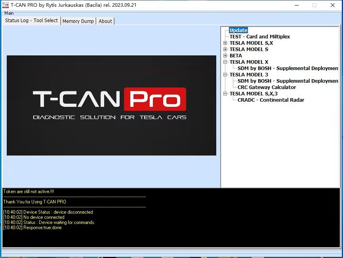Viewport: 343px width, 258px height.
Task: Collapse the TESLA MODEL X node
Action: (x=225, y=62)
